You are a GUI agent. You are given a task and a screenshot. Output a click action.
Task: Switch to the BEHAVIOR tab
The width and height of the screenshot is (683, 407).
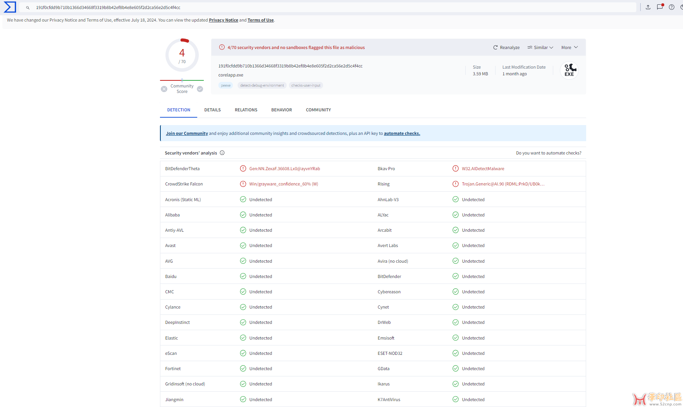click(282, 110)
